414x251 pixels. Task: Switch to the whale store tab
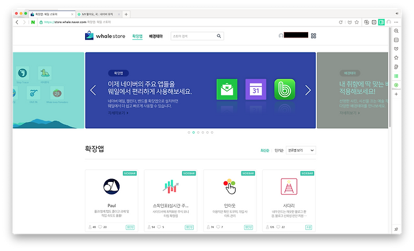click(52, 14)
